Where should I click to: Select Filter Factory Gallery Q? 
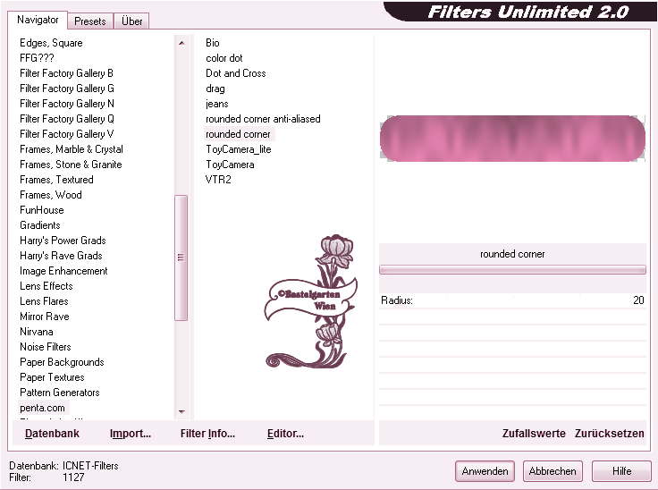pos(67,119)
